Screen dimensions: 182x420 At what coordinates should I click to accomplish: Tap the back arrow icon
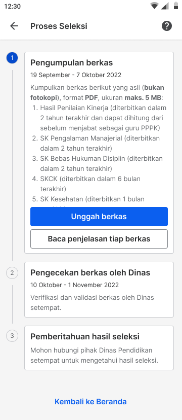click(x=14, y=26)
